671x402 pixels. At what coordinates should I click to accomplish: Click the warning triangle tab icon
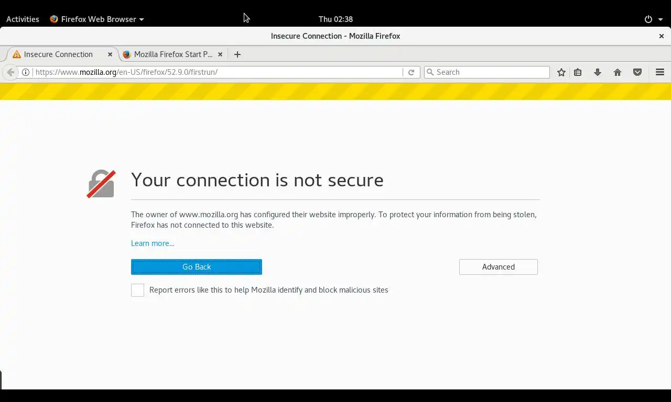tap(17, 54)
